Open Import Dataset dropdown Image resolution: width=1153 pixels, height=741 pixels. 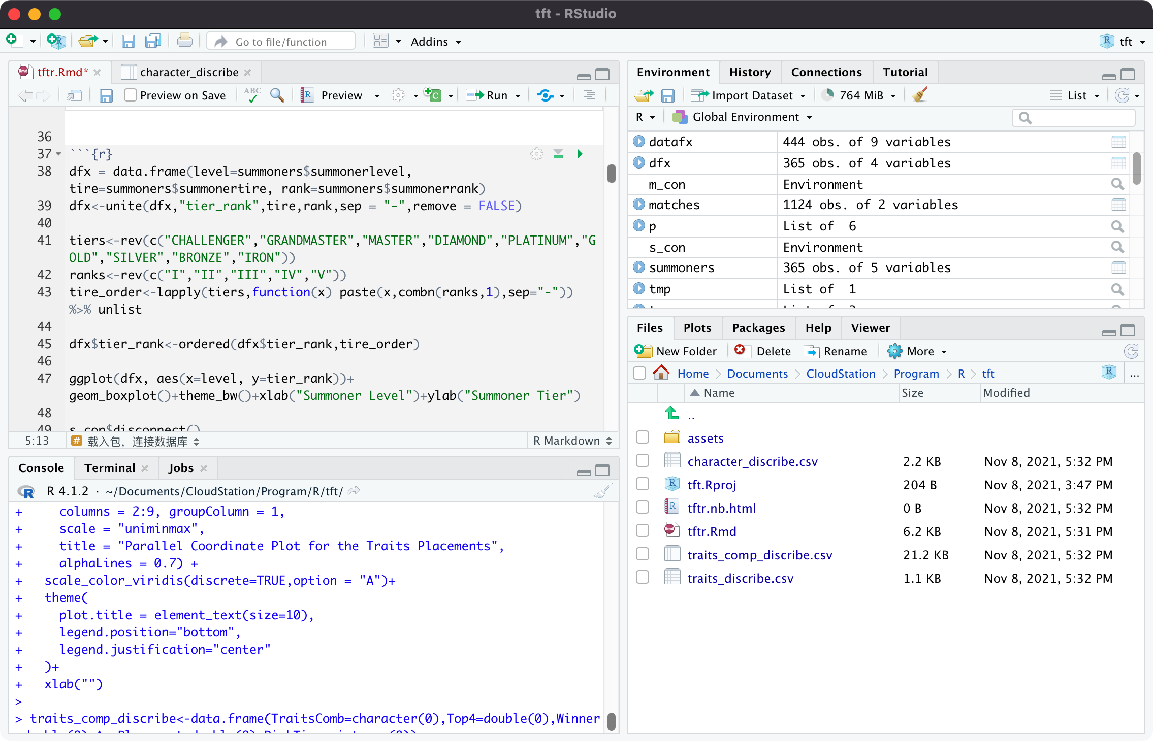coord(748,95)
